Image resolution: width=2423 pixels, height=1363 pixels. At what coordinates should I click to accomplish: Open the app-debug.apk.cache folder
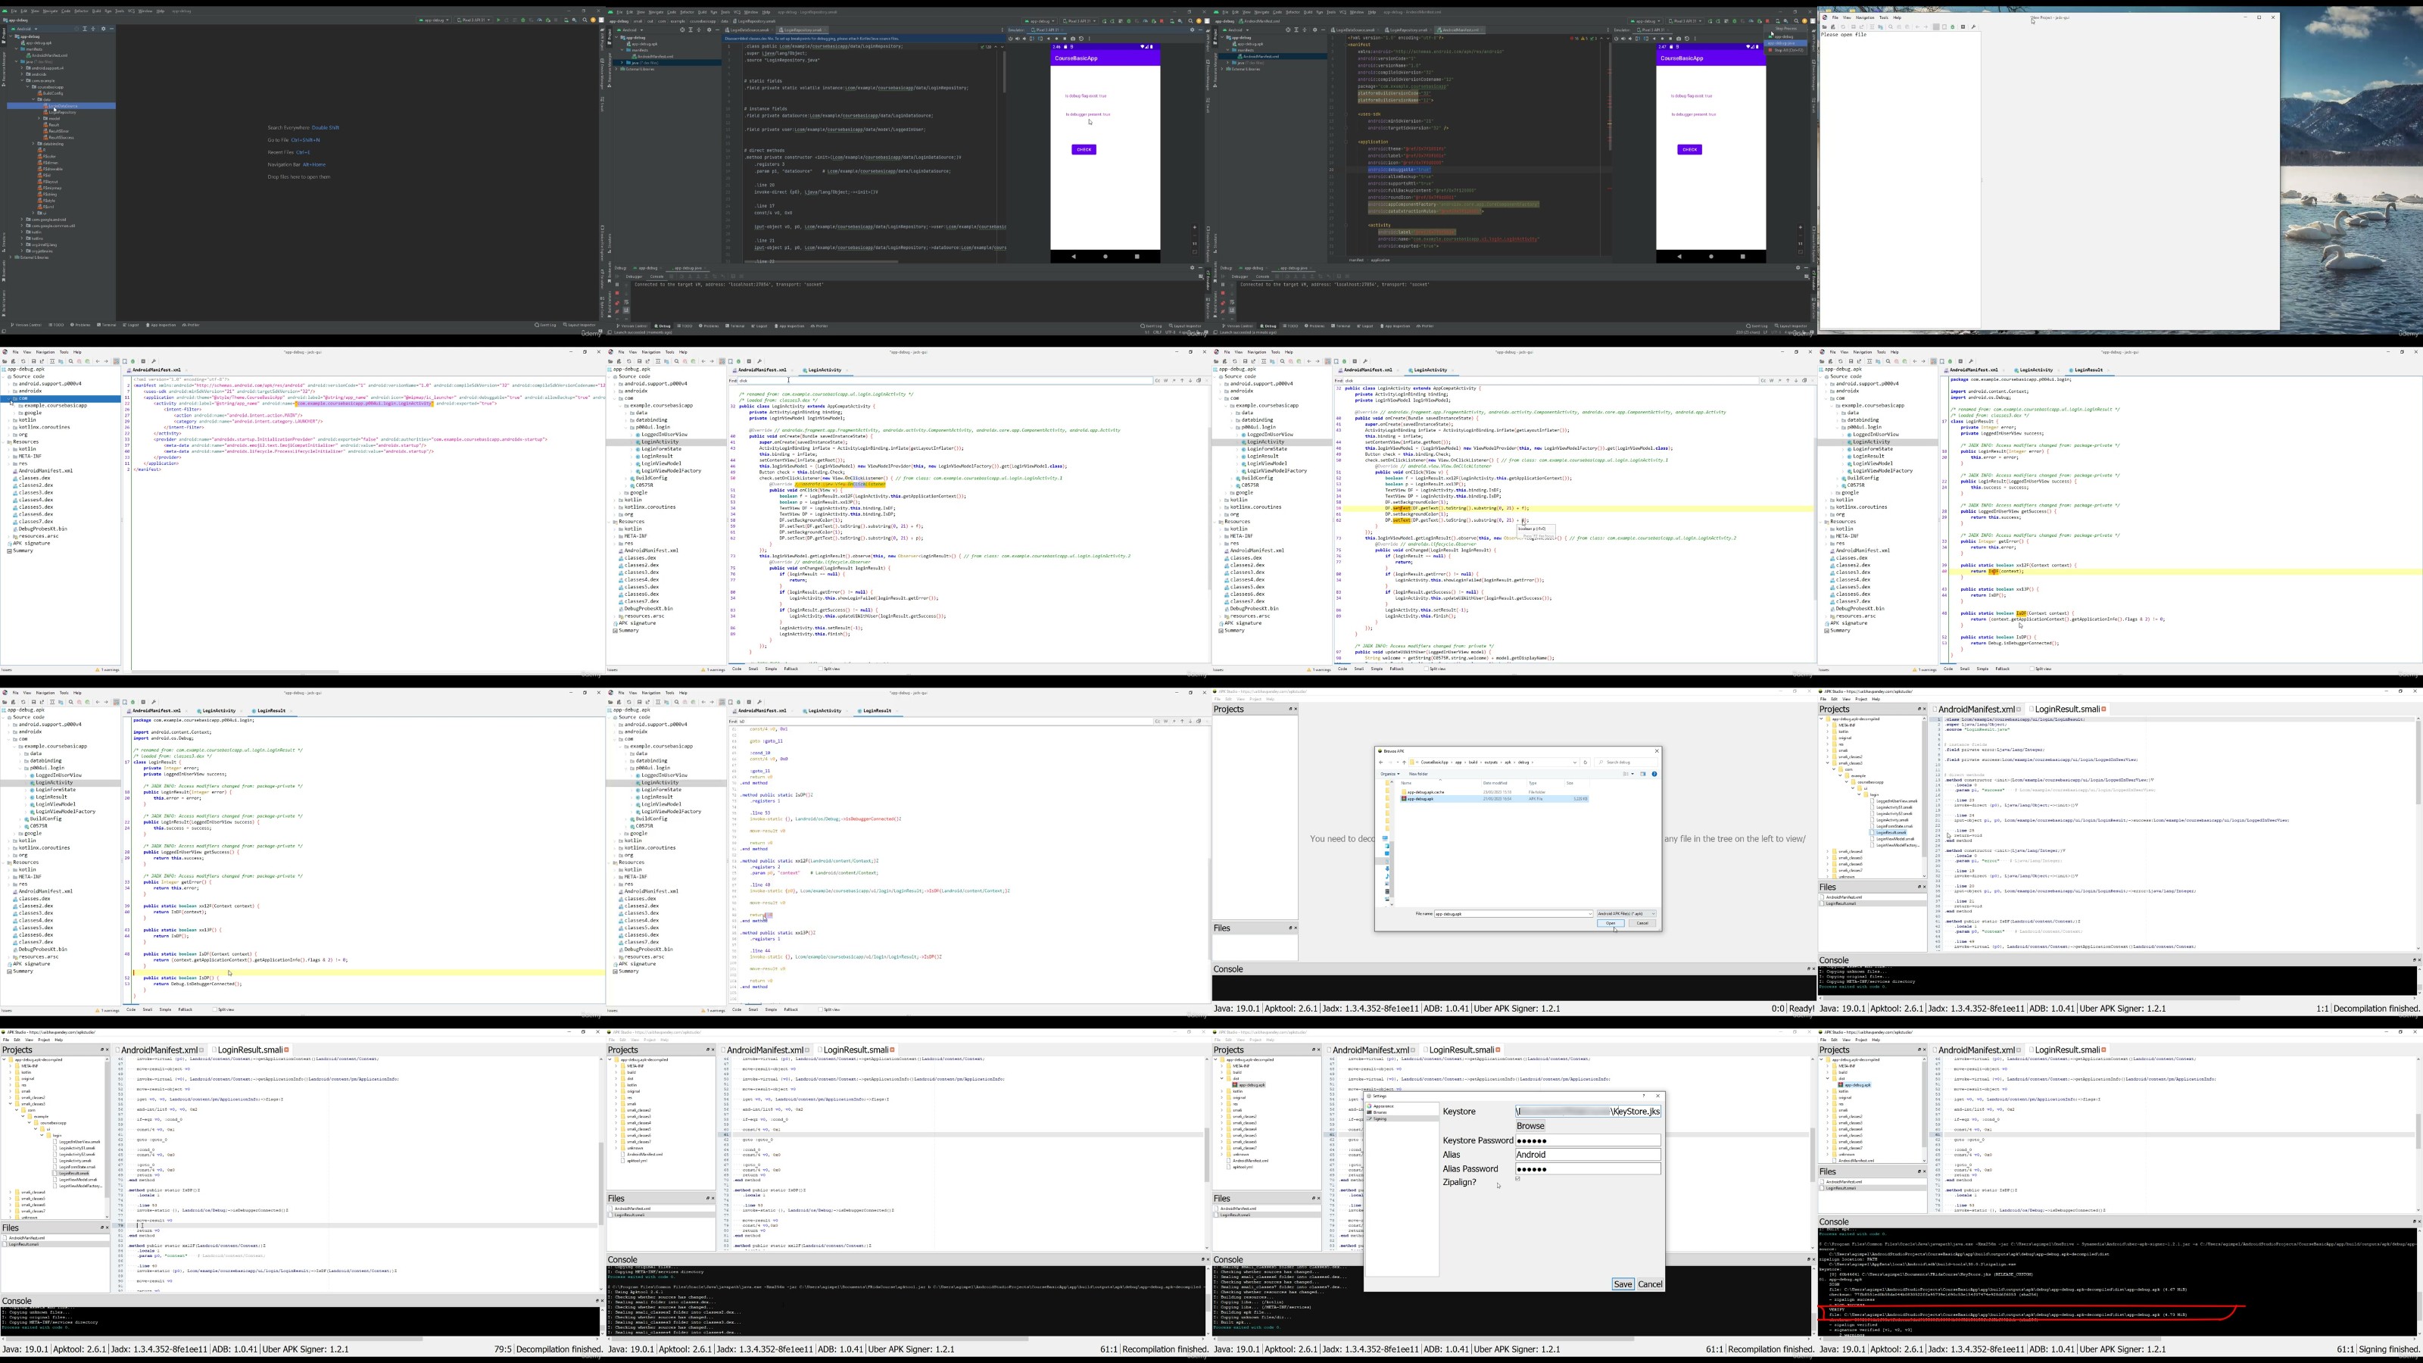click(1426, 792)
